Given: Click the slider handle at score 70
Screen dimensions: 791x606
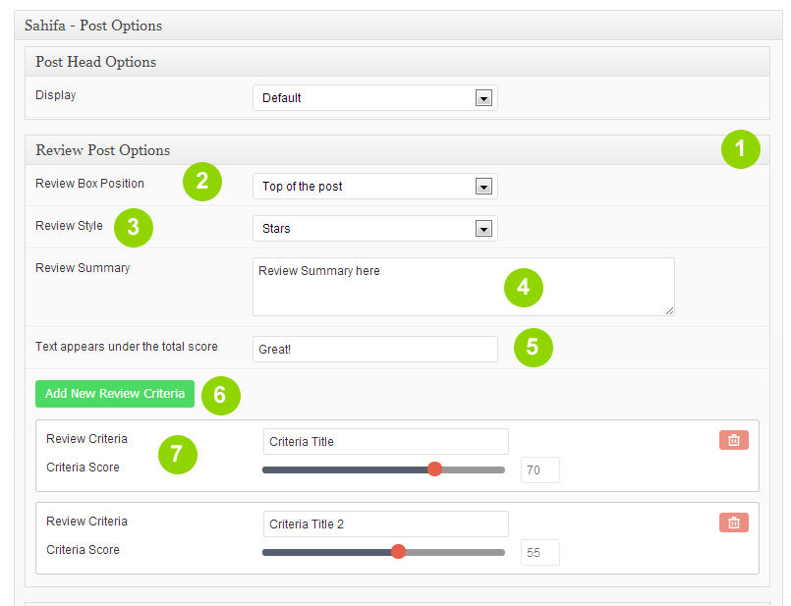Looking at the screenshot, I should click(434, 469).
